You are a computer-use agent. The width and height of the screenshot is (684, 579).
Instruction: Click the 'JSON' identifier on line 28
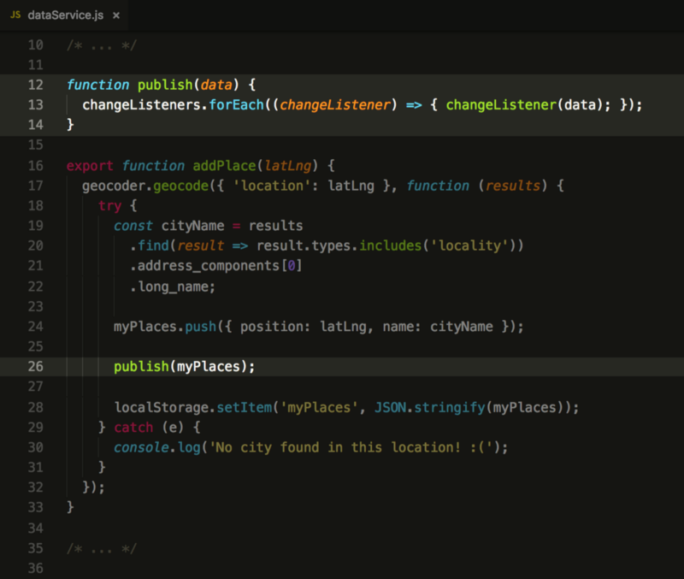pyautogui.click(x=391, y=408)
